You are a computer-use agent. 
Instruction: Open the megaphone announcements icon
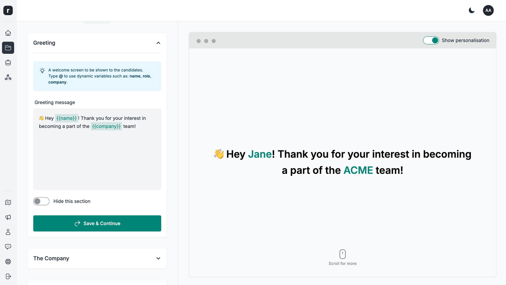(8, 217)
